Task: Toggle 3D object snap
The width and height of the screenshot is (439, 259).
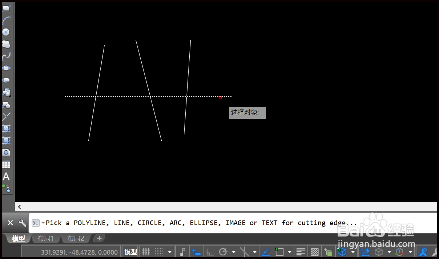Action: tap(342, 252)
